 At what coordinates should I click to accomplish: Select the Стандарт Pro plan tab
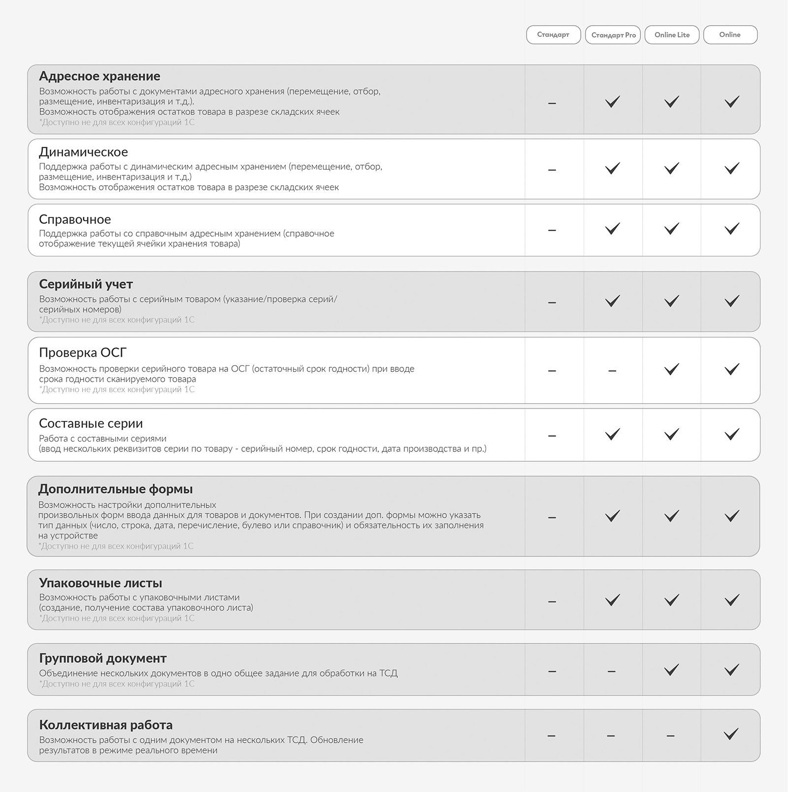[x=613, y=34]
